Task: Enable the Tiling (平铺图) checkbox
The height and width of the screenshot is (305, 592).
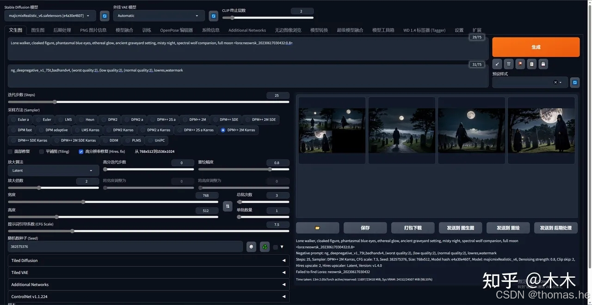Action: point(42,151)
